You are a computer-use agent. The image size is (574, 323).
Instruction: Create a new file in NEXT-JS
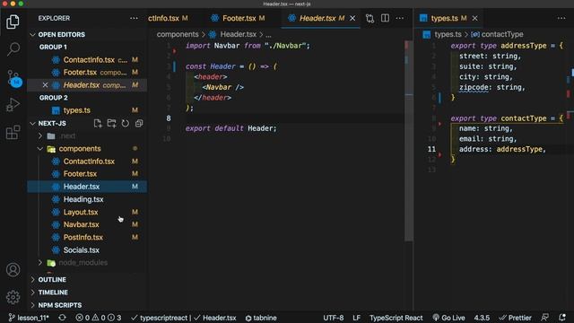pos(98,124)
